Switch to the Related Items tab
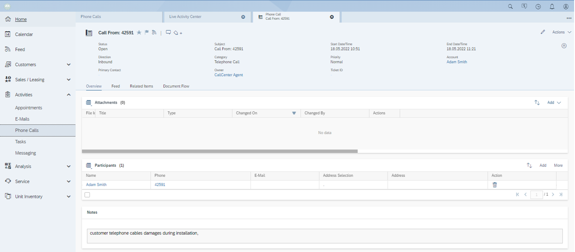This screenshot has width=575, height=252. click(x=142, y=86)
